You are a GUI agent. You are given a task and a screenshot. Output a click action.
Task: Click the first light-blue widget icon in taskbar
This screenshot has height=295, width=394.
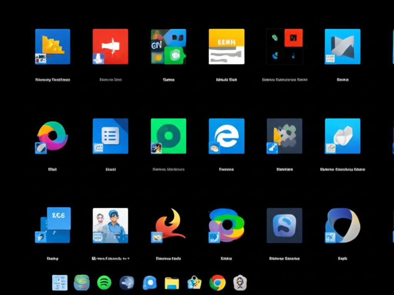tap(60, 283)
